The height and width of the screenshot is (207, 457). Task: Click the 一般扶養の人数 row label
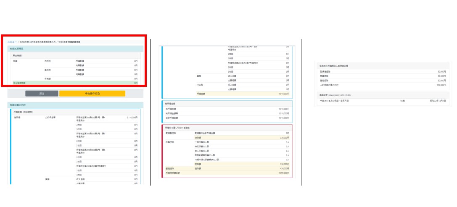point(202,142)
